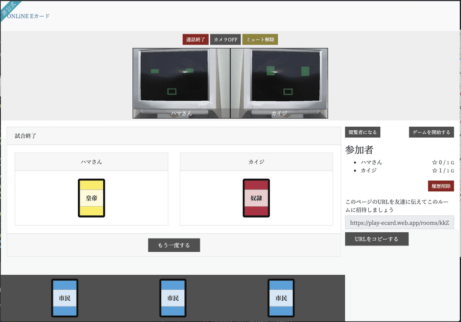Screen dimensions: 461x322
Task: Pick the first 市民 card in hand
Action: pos(65,298)
